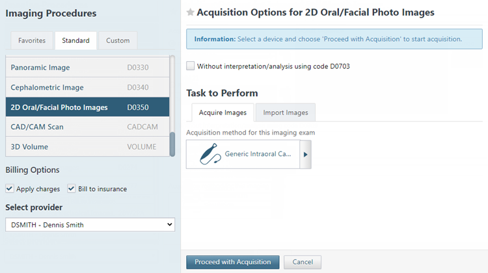Image resolution: width=488 pixels, height=273 pixels.
Task: Open the Custom procedures tab
Action: 118,40
